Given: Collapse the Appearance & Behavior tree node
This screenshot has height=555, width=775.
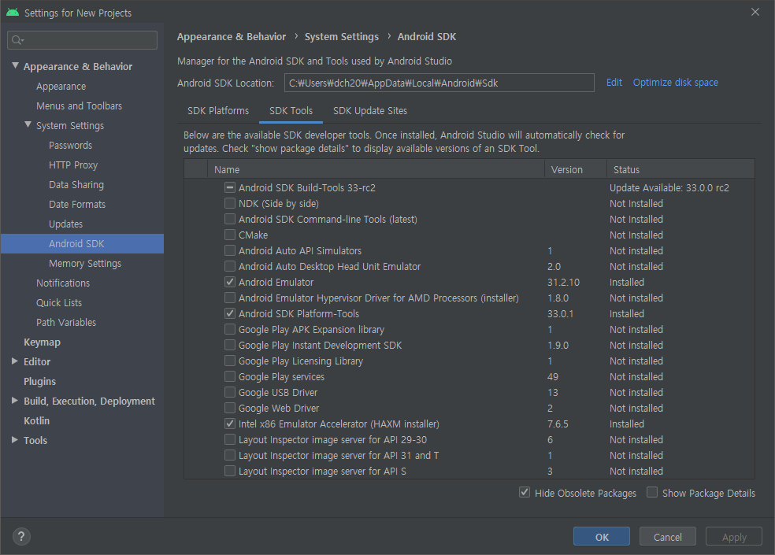Looking at the screenshot, I should 15,65.
